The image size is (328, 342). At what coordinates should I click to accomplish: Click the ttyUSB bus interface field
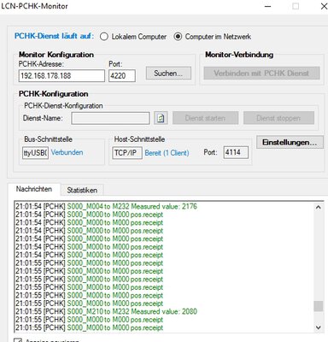[35, 153]
